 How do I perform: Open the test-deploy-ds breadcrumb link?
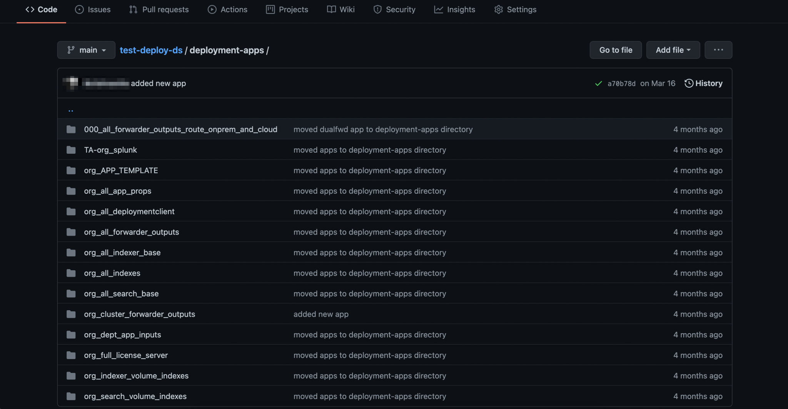pyautogui.click(x=151, y=50)
